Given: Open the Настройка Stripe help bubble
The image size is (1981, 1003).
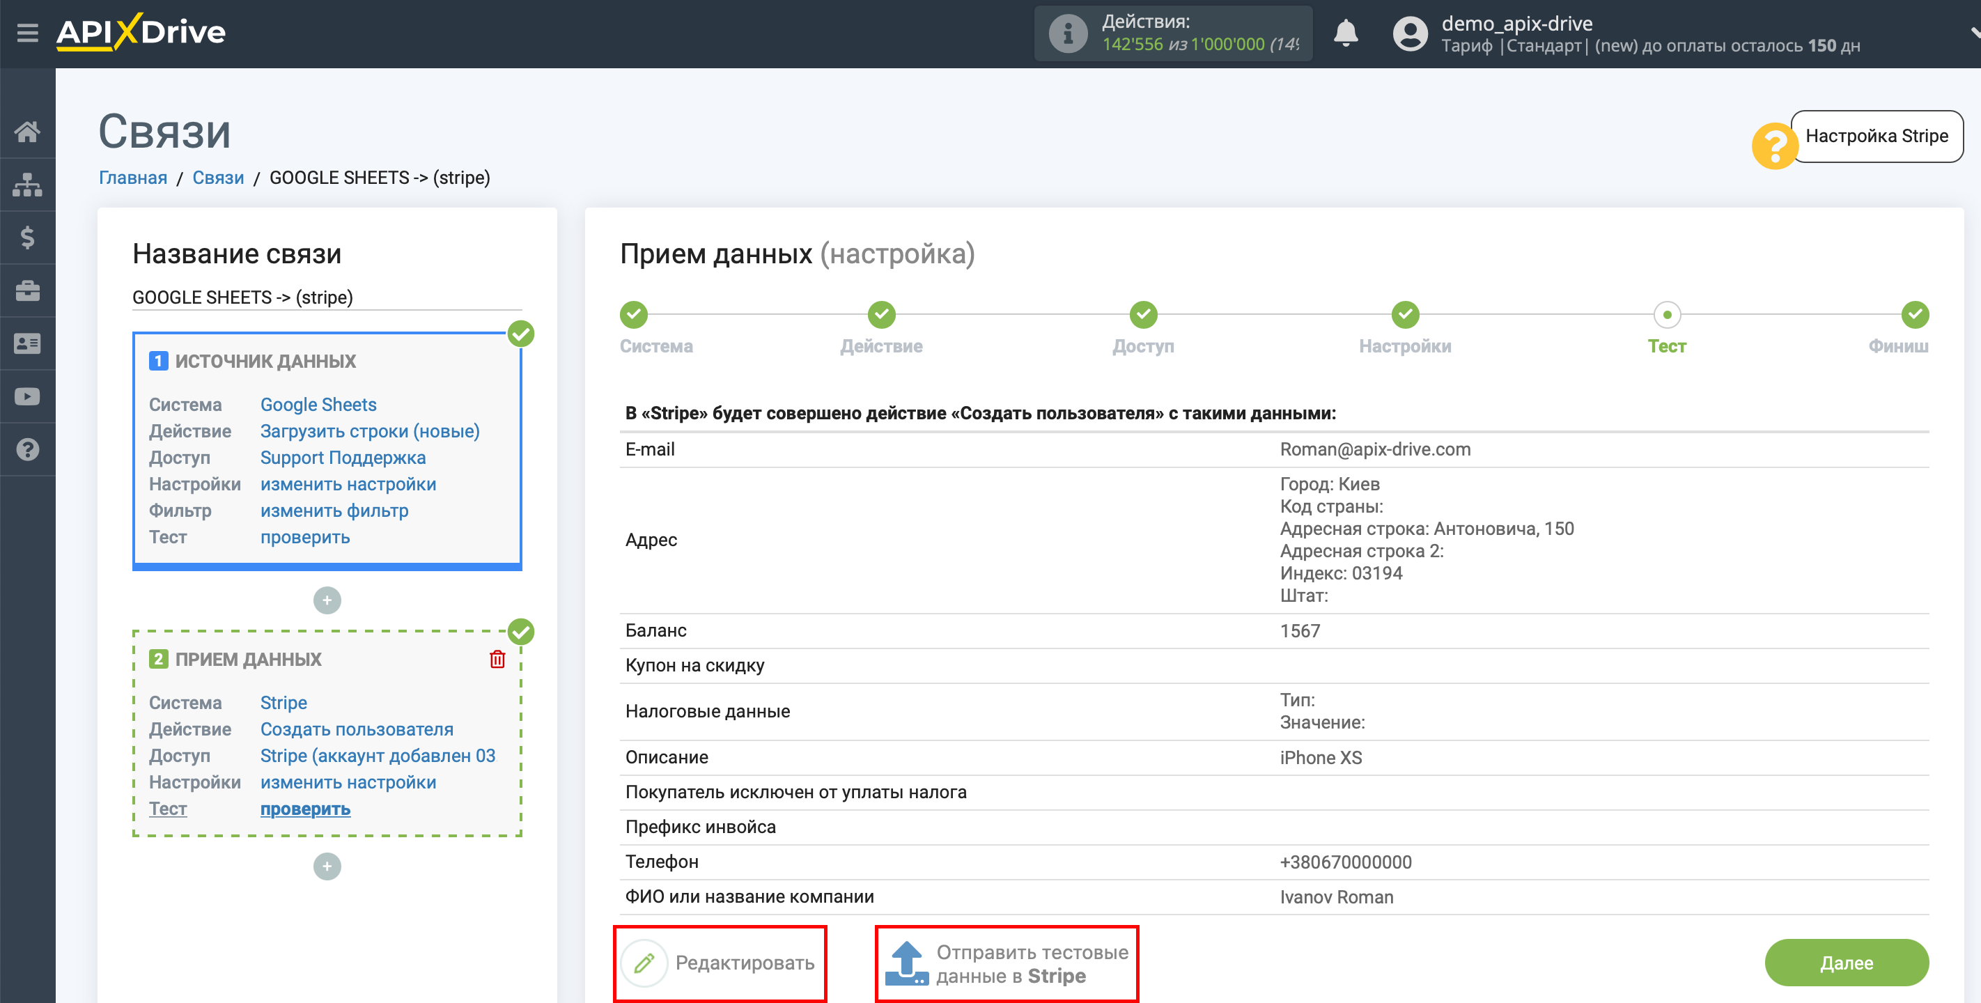Looking at the screenshot, I should click(x=1877, y=136).
